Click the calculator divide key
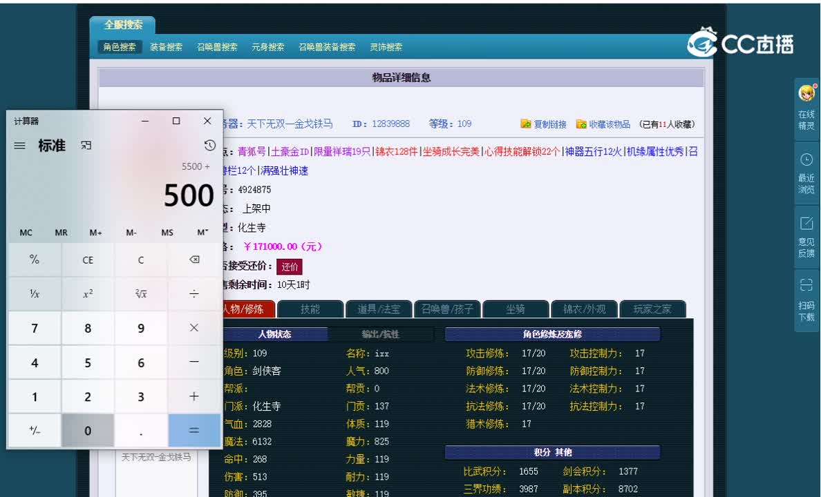Screen dimensions: 821x497 click(194, 294)
